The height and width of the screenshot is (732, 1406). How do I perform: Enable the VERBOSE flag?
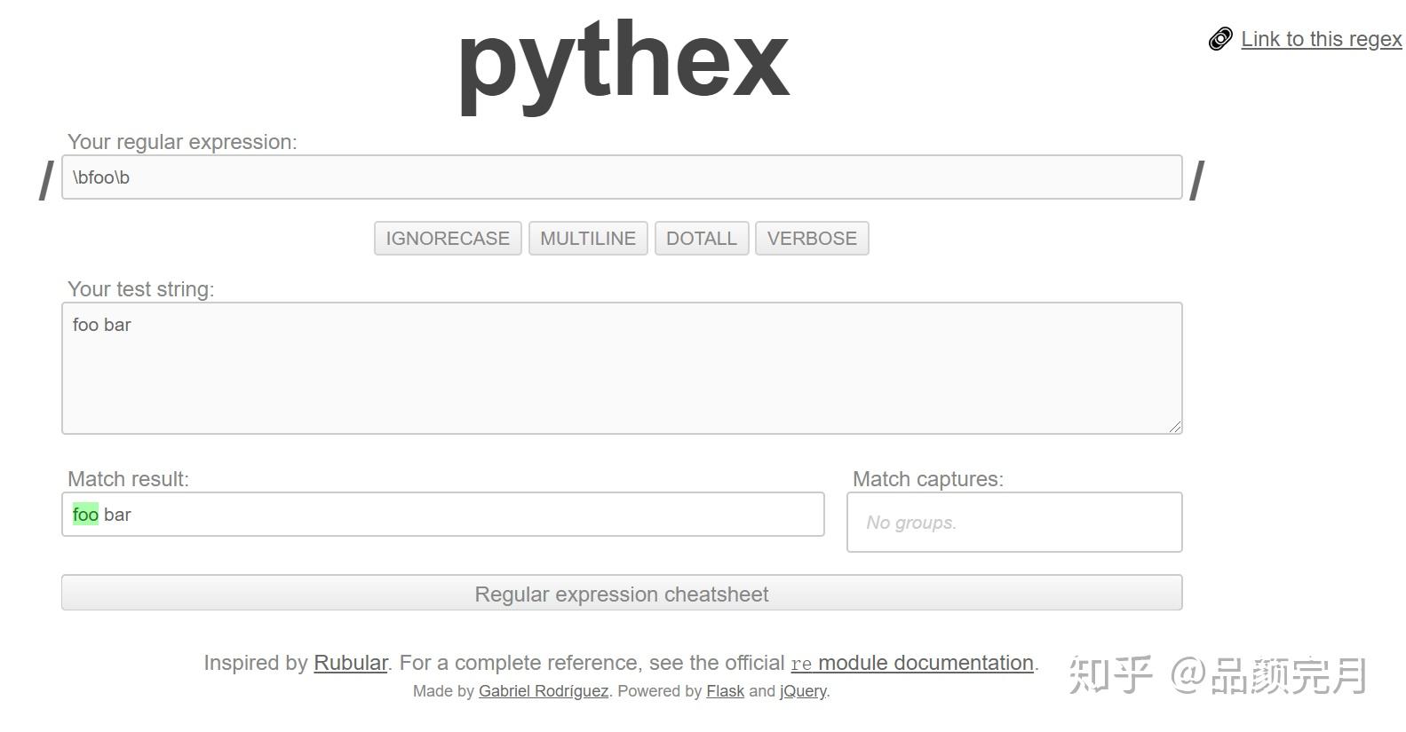point(811,238)
